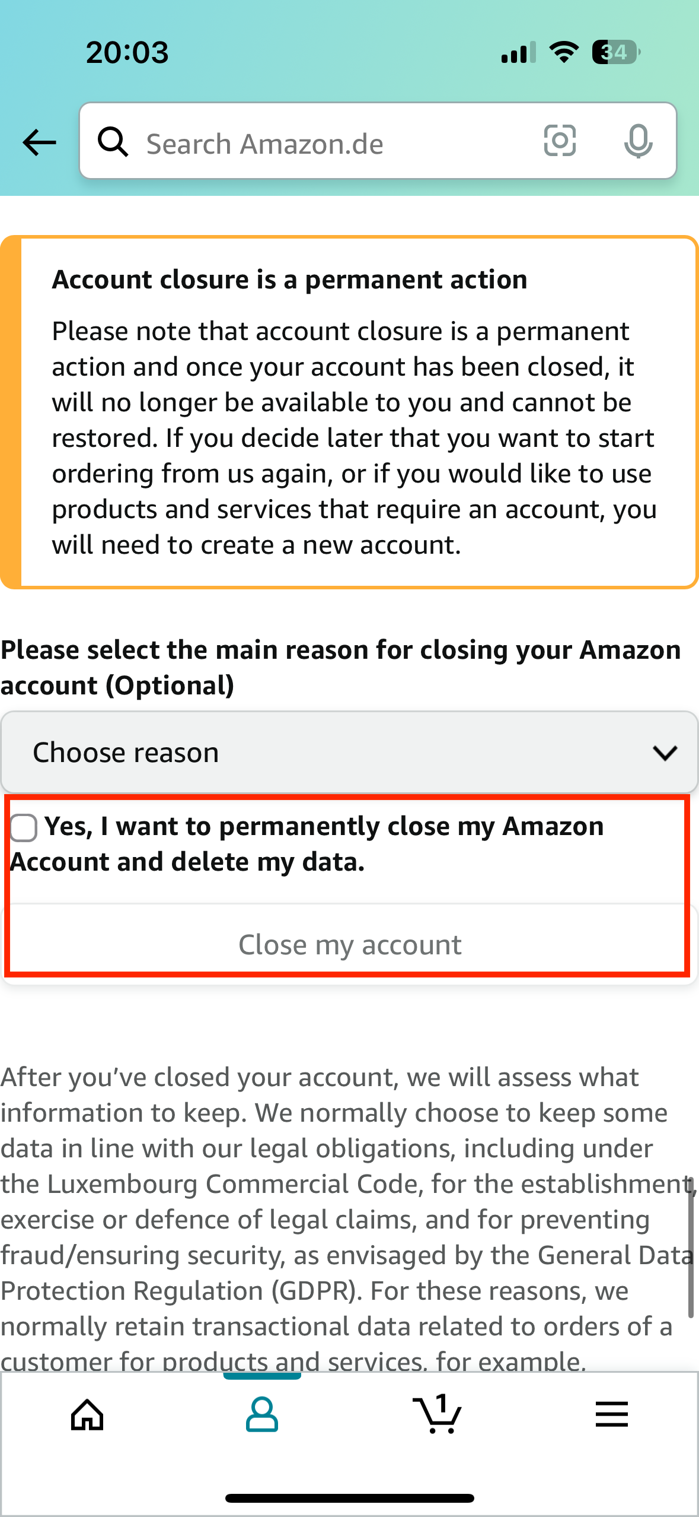The width and height of the screenshot is (699, 1517).
Task: Go back using the back arrow
Action: (38, 142)
